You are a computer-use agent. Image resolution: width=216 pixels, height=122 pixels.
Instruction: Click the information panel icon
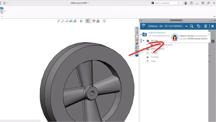[213, 41]
